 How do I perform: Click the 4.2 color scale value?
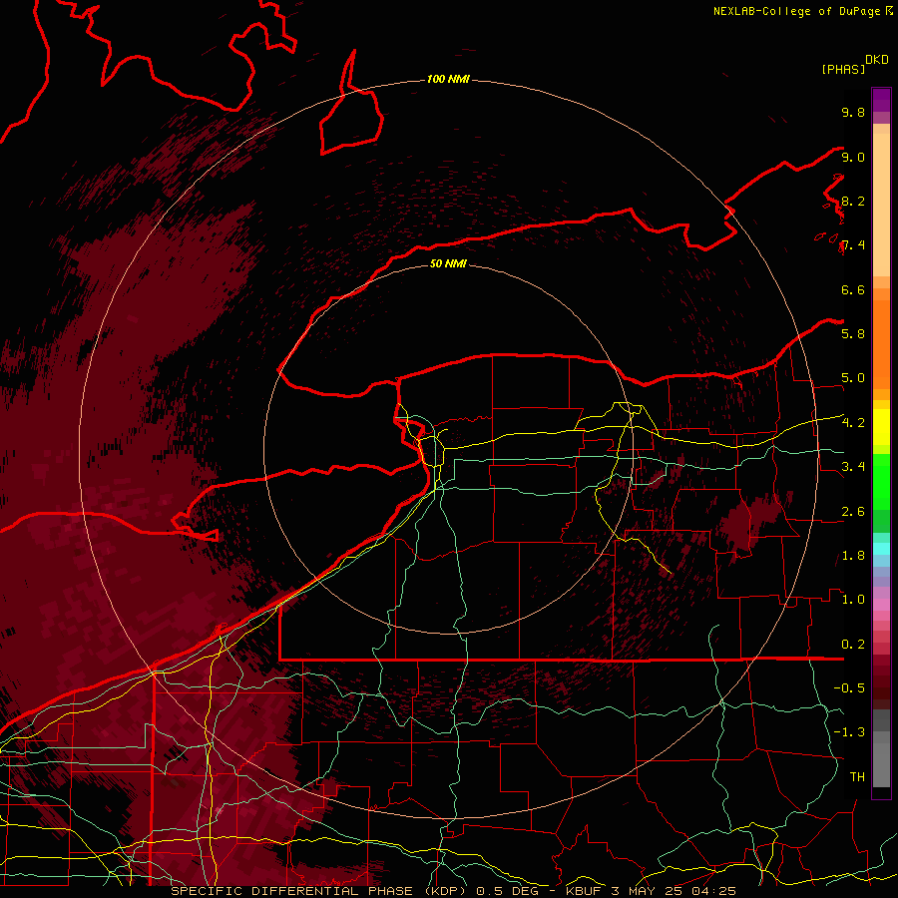point(853,423)
